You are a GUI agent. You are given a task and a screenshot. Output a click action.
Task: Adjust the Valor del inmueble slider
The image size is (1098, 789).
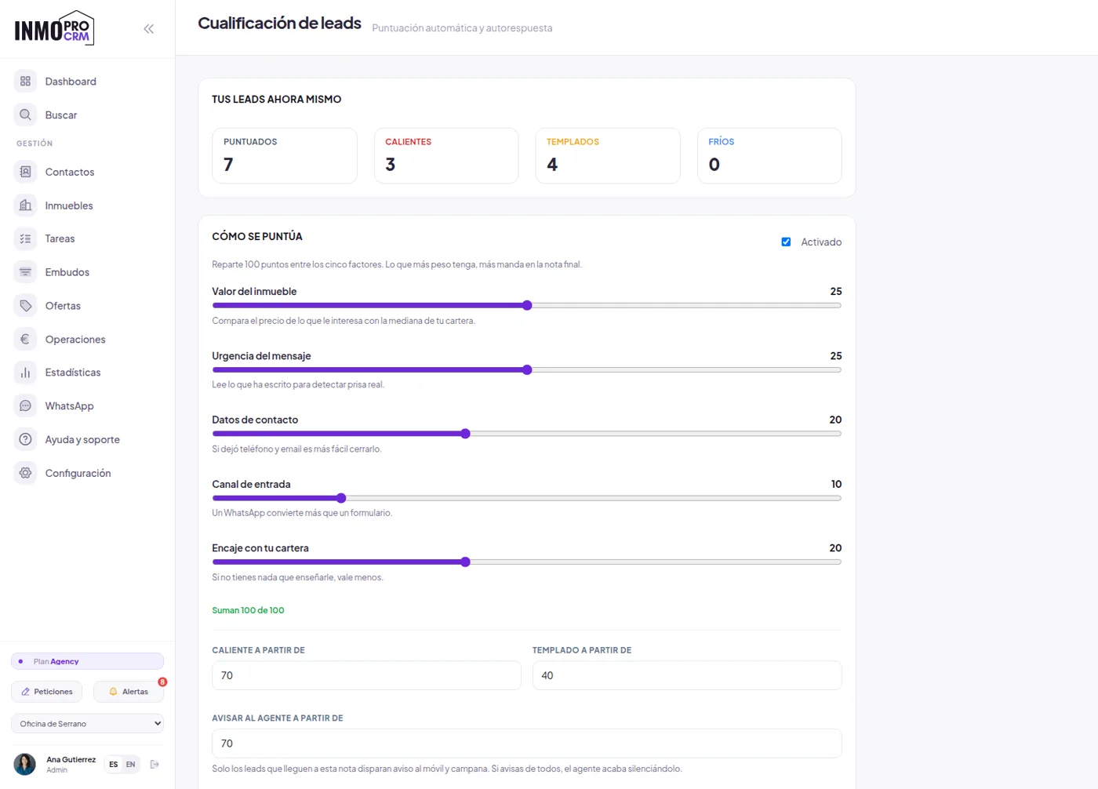(x=527, y=305)
